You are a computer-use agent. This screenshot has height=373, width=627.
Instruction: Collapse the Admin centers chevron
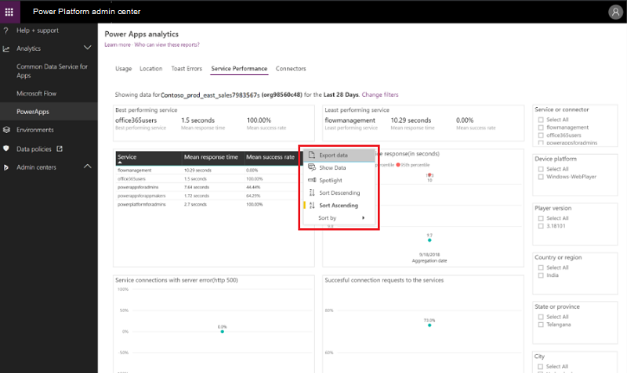pyautogui.click(x=88, y=167)
